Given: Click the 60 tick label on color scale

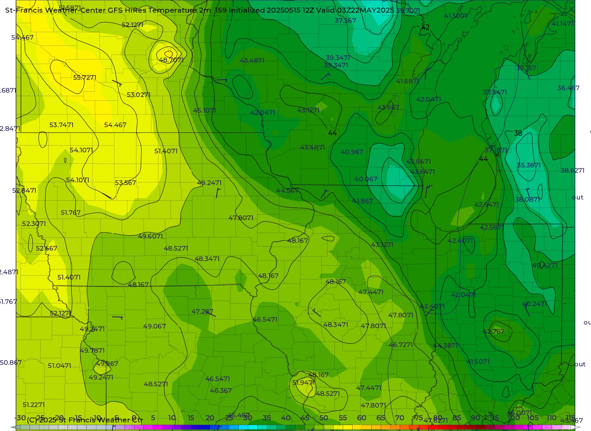Looking at the screenshot, I should (362, 418).
